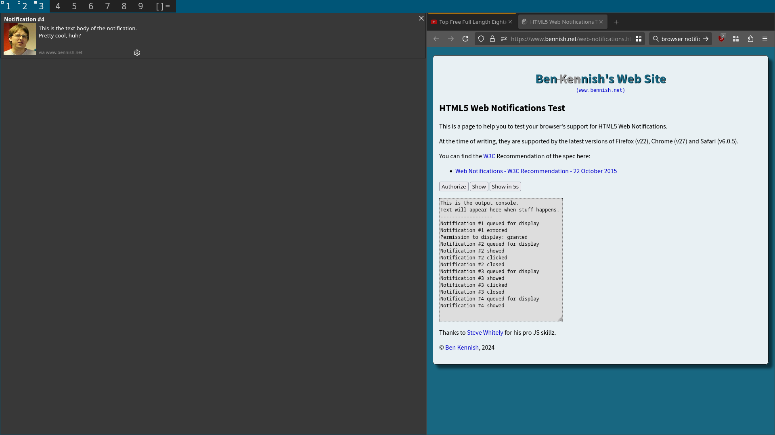Image resolution: width=775 pixels, height=435 pixels.
Task: Switch to workspace 4 in the top bar
Action: coord(58,6)
